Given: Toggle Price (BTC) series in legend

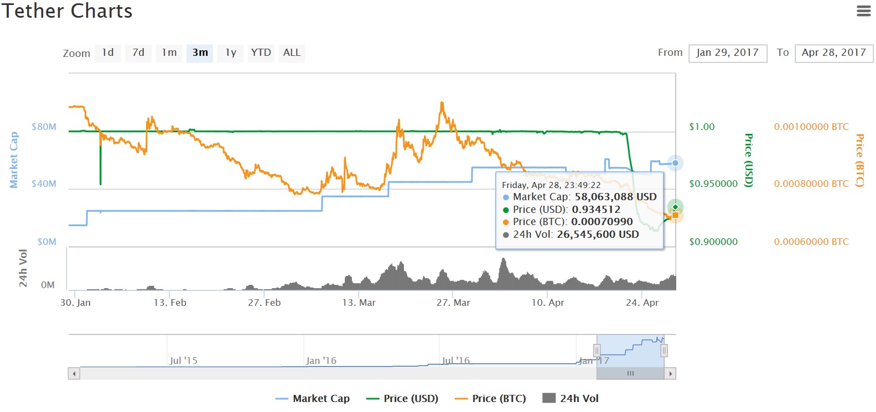Looking at the screenshot, I should click(x=490, y=398).
